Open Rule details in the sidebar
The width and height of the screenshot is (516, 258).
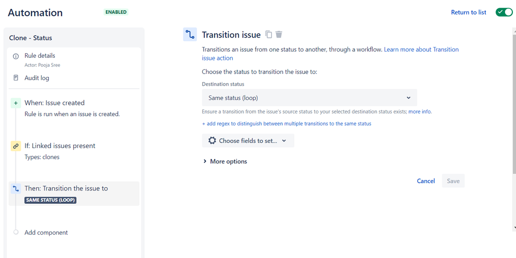pos(40,56)
